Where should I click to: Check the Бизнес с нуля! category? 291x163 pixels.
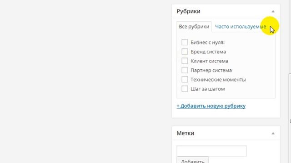click(x=185, y=42)
